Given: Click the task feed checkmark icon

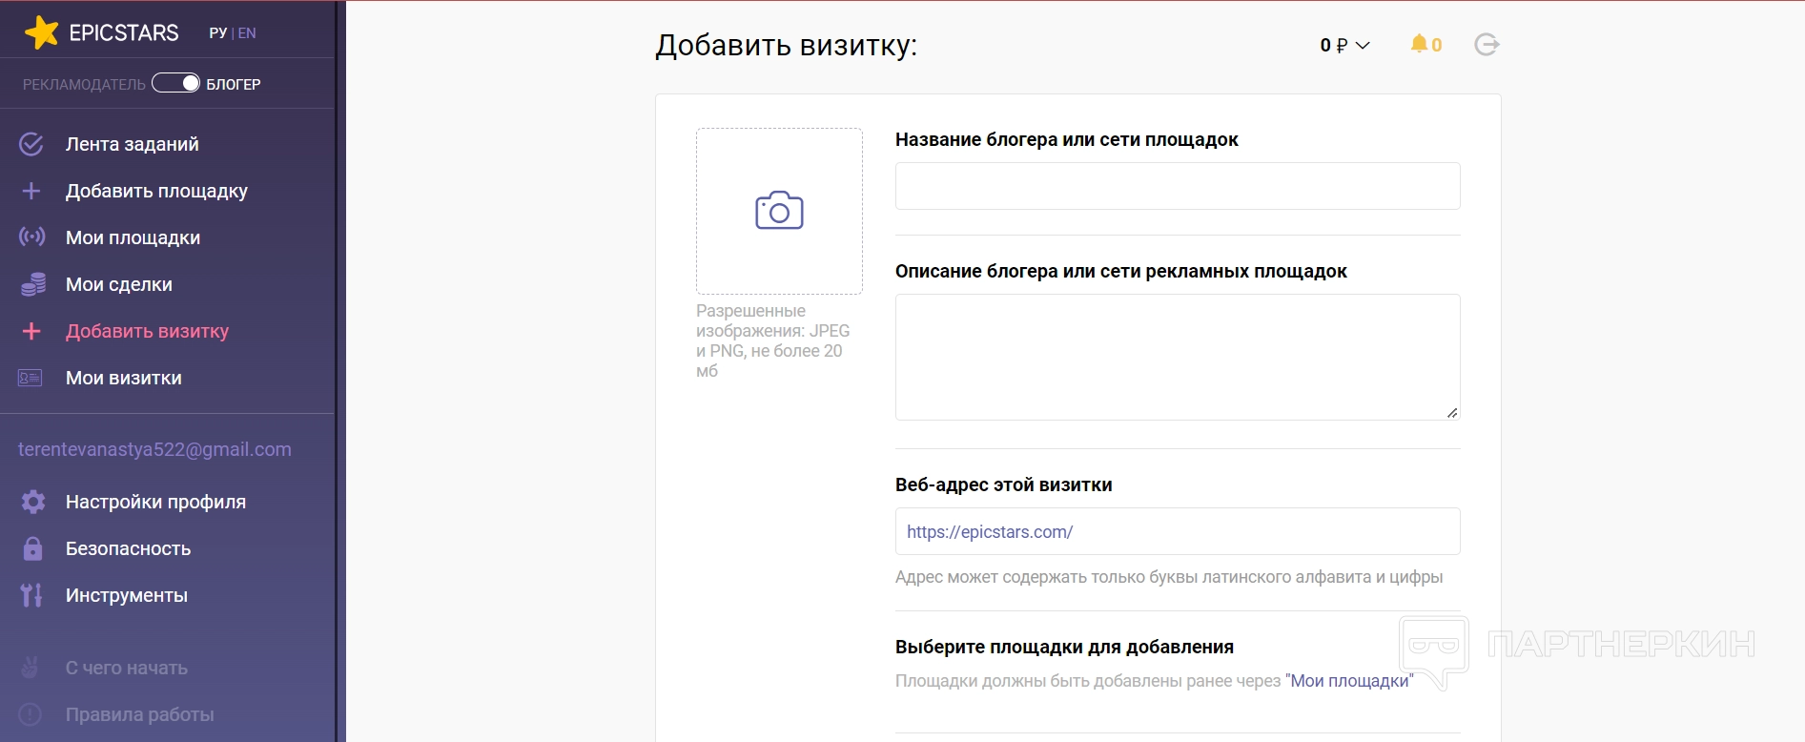Looking at the screenshot, I should (x=31, y=144).
